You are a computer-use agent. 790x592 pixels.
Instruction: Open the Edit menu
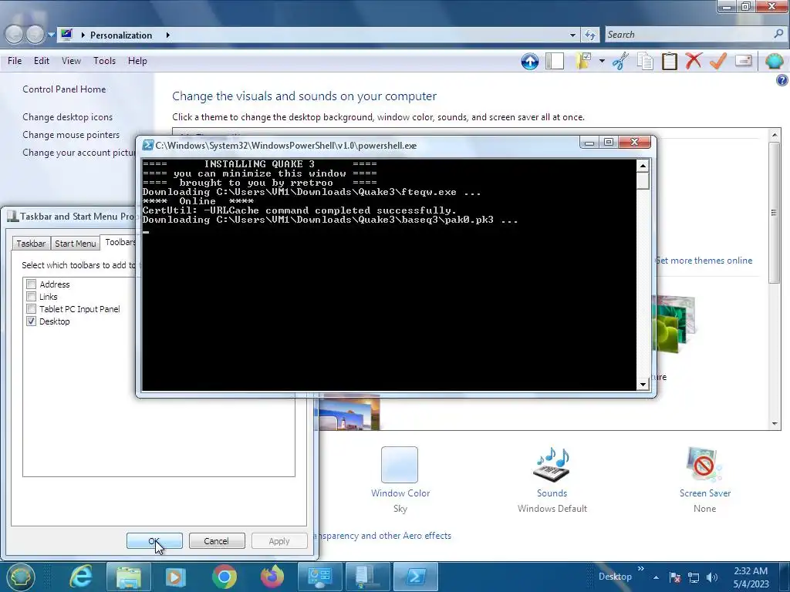42,61
